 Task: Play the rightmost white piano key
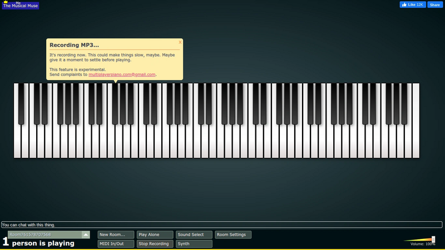pyautogui.click(x=416, y=121)
